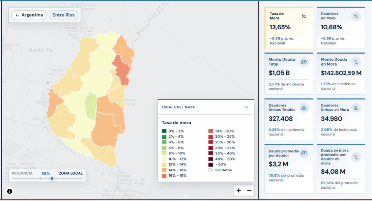Select the 6% - 8% legend swatch

coord(164,148)
